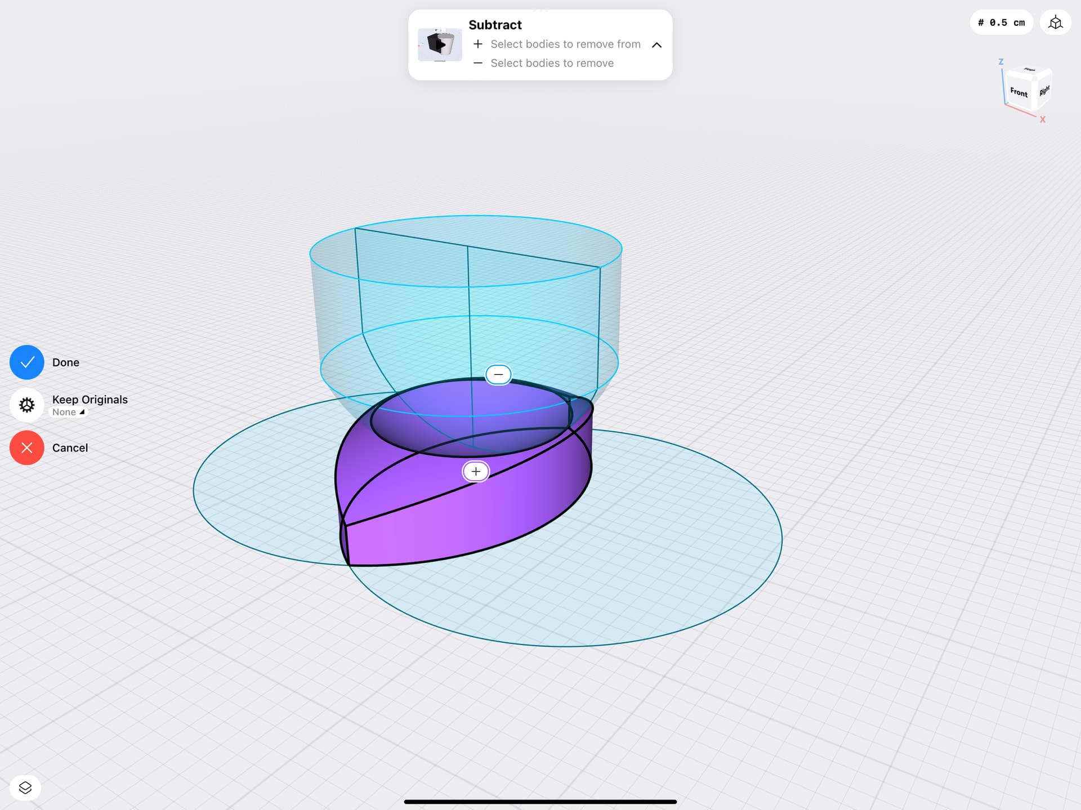Choose Select bodies to remove
The height and width of the screenshot is (810, 1081).
(552, 63)
